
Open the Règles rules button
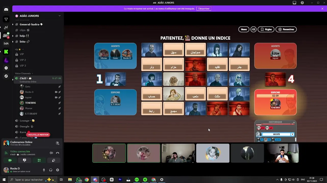coord(266,29)
